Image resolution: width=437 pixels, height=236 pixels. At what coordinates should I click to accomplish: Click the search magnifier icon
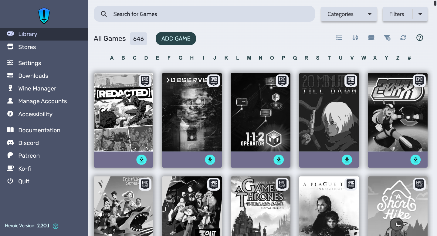[x=104, y=14]
